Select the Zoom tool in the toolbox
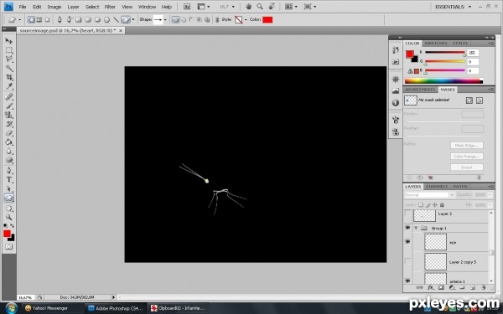 (9, 217)
